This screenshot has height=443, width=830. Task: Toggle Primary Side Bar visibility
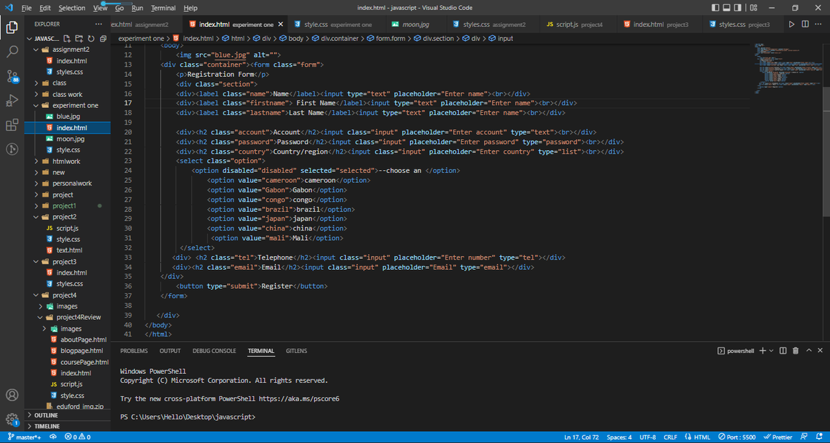(x=716, y=8)
